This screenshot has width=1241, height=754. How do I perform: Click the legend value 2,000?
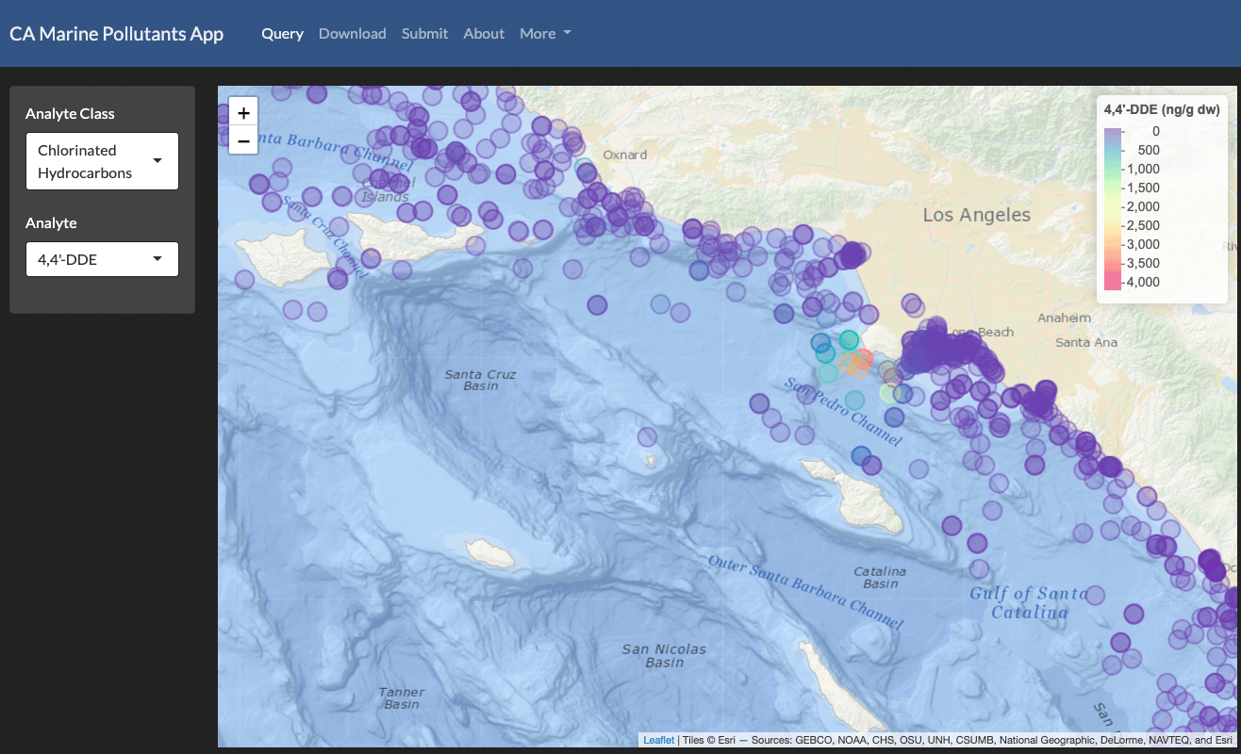click(x=1143, y=206)
